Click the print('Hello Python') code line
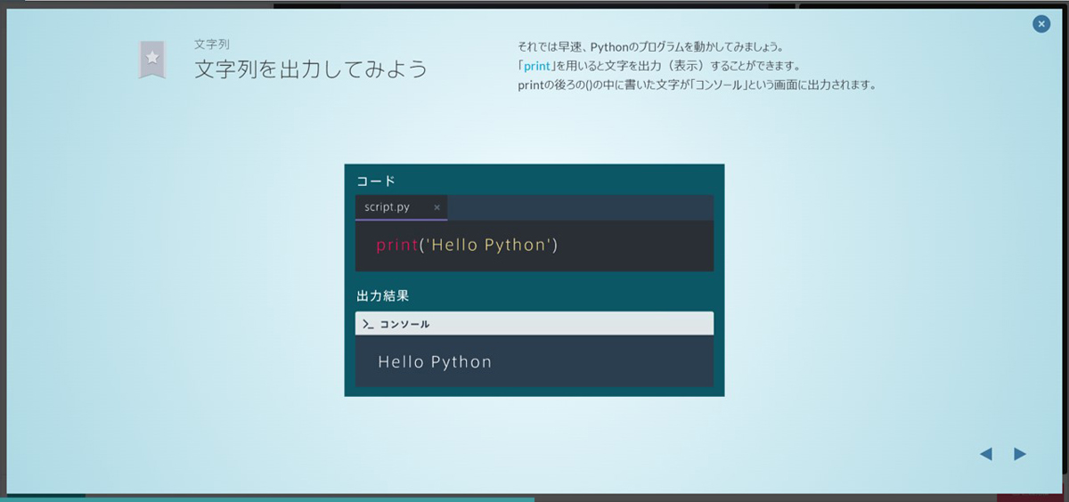Screen dimensions: 1069x502 (x=467, y=245)
